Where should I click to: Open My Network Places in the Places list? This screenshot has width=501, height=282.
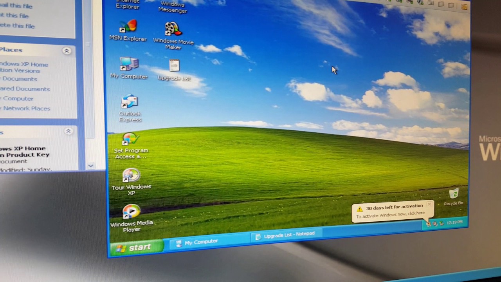pos(25,108)
